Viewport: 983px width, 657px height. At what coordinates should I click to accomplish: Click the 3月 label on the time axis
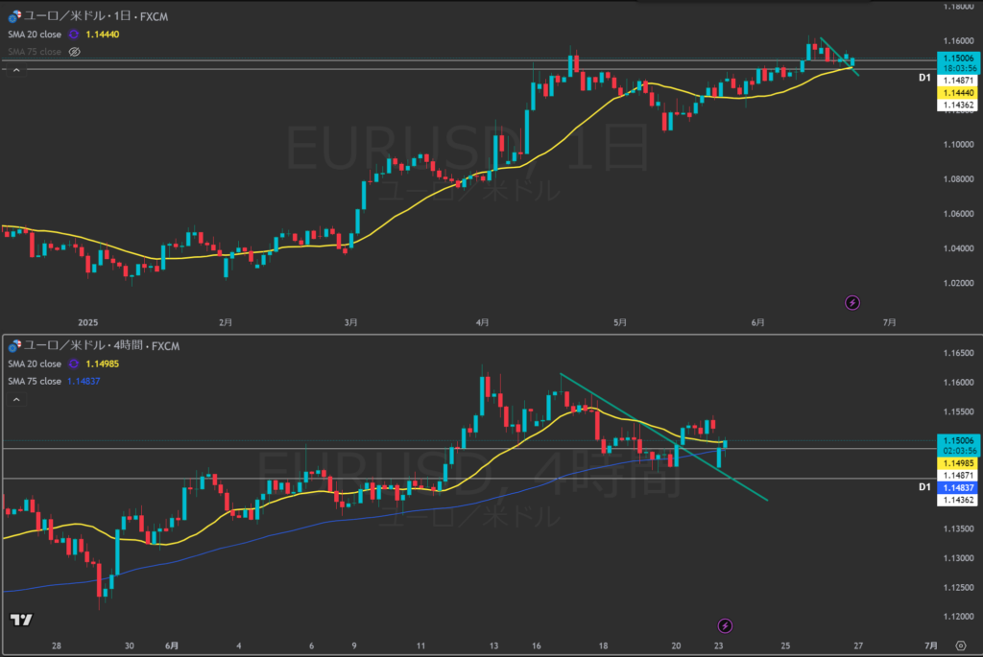pos(350,322)
